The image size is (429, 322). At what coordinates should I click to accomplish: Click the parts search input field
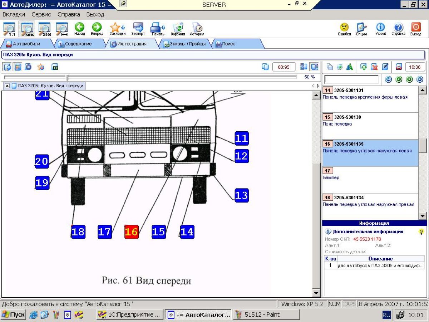tap(351, 79)
